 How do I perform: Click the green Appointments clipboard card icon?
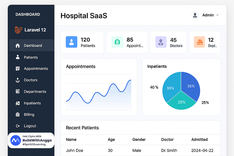click(x=117, y=42)
